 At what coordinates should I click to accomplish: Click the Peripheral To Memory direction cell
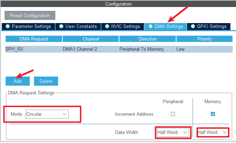(147, 49)
